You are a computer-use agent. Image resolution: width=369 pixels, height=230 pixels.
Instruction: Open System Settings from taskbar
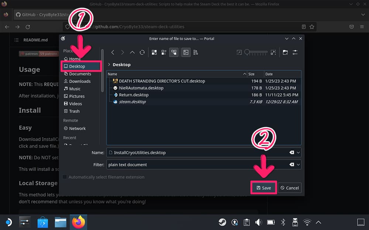(x=25, y=222)
